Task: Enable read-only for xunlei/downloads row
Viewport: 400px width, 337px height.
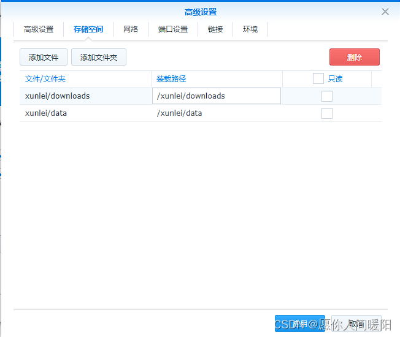Action: pyautogui.click(x=327, y=96)
